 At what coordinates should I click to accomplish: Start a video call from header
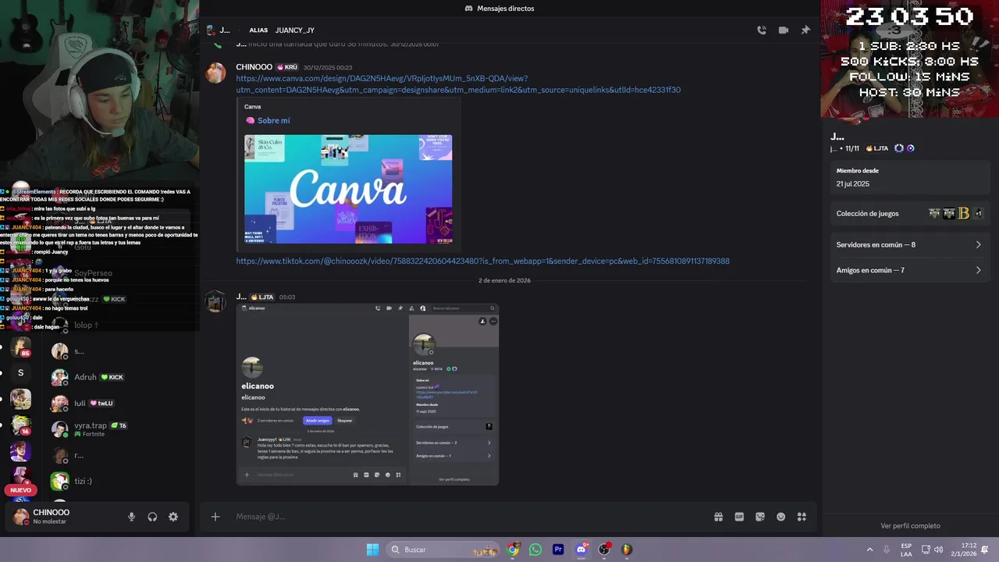pyautogui.click(x=784, y=30)
